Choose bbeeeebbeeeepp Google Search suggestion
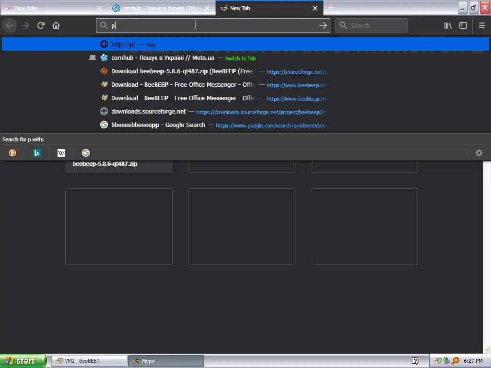 [x=245, y=125]
